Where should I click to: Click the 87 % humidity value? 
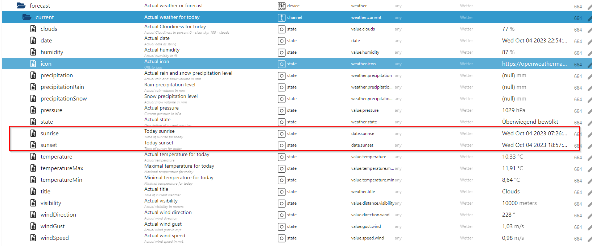(x=508, y=52)
